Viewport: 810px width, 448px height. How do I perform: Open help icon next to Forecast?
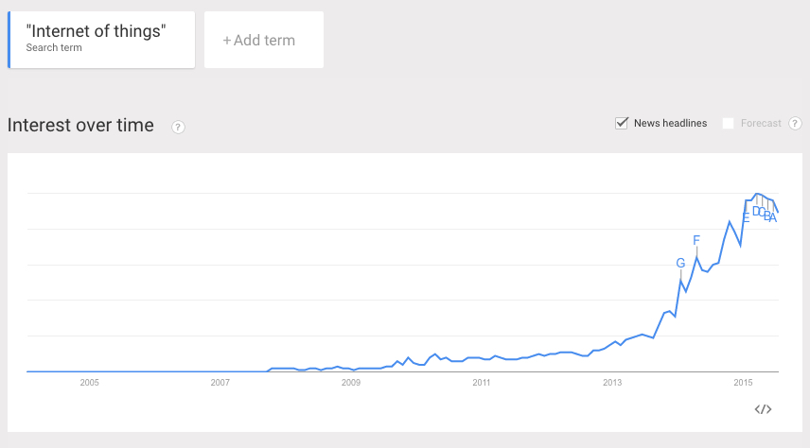[x=795, y=124]
